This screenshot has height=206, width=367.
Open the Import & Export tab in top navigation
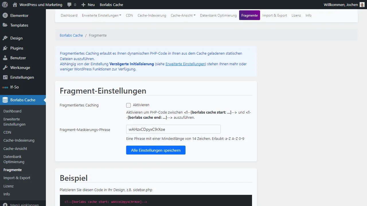click(275, 15)
